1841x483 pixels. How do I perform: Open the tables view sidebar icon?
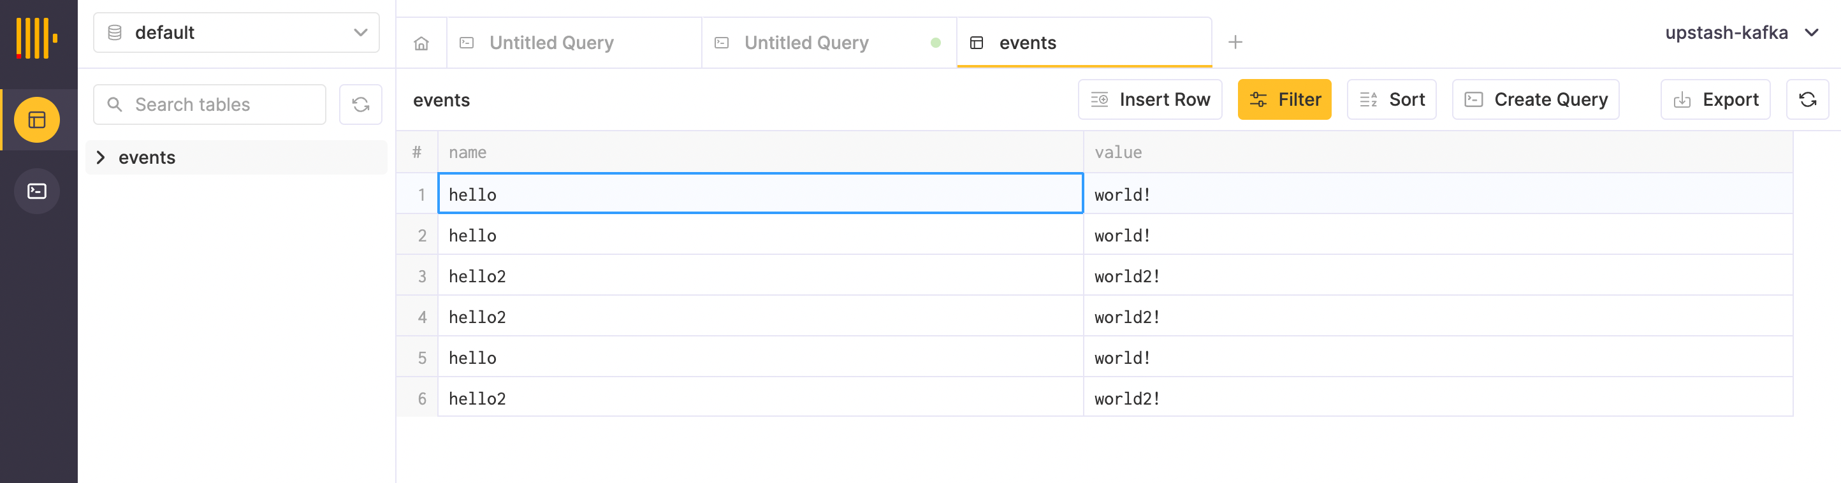37,120
